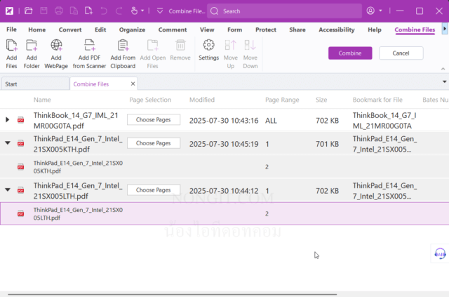449x297 pixels.
Task: Switch to the Form ribbon tab
Action: pos(234,29)
